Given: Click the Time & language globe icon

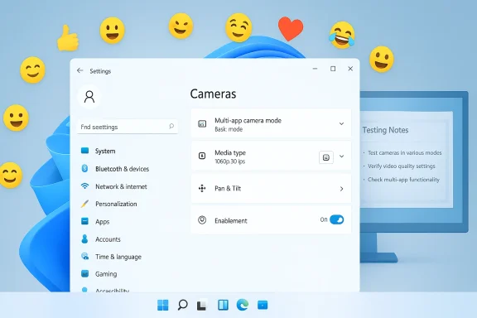Looking at the screenshot, I should (x=84, y=256).
